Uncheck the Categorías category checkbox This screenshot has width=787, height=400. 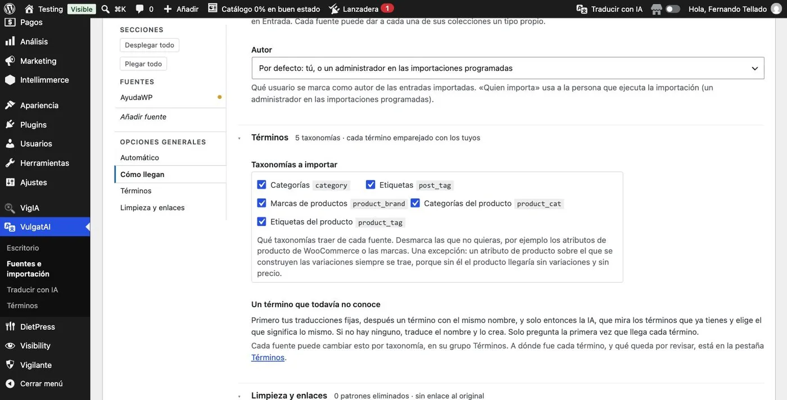point(261,185)
